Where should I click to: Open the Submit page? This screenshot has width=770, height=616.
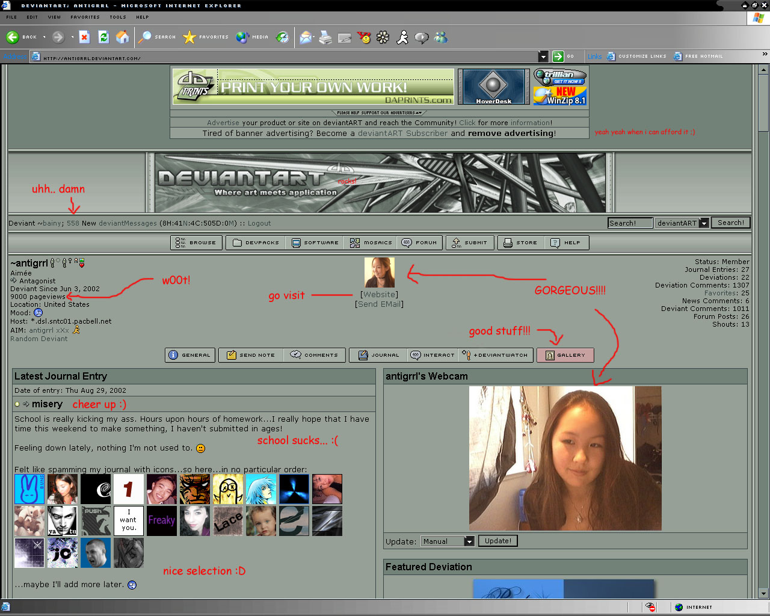point(470,243)
